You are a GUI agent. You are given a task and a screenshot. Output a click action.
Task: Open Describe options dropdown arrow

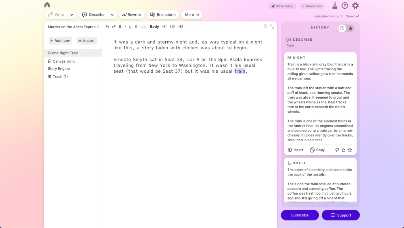[112, 15]
